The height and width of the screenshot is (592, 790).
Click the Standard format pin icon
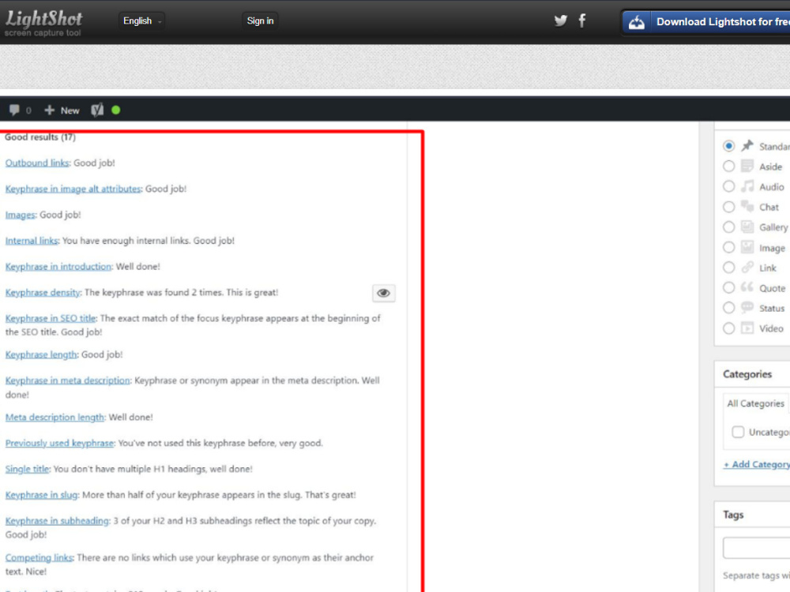click(747, 146)
